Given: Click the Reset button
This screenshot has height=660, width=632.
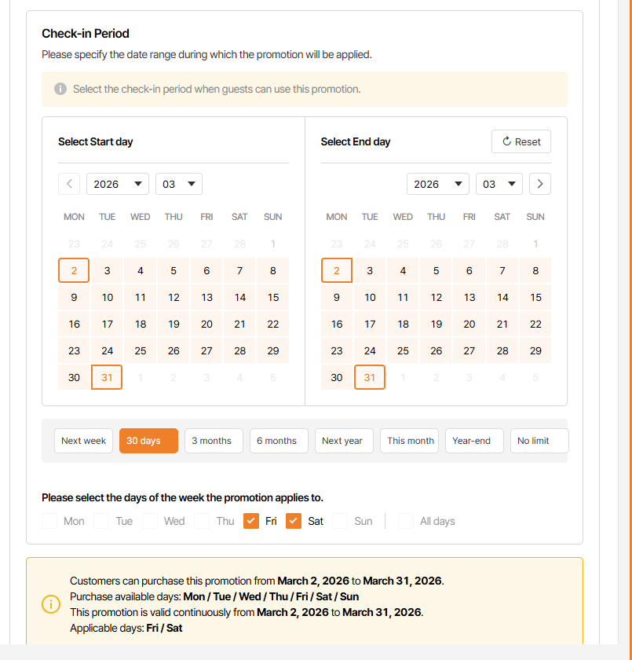Looking at the screenshot, I should (x=521, y=141).
